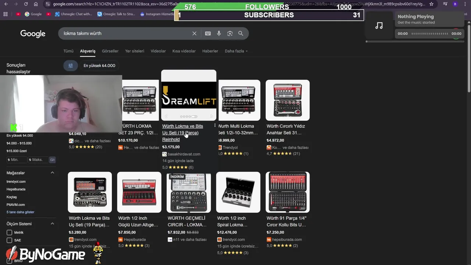Bookmark this page with the star icon

point(431,4)
